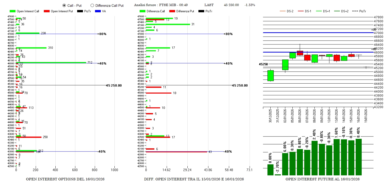Viewport: 384px width, 183px height.
Task: Click the red Open Interest Put legend swatch
Action: pos(47,11)
